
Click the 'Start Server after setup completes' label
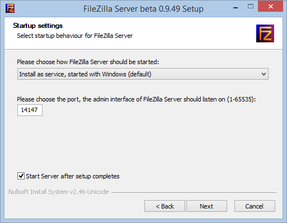(73, 176)
